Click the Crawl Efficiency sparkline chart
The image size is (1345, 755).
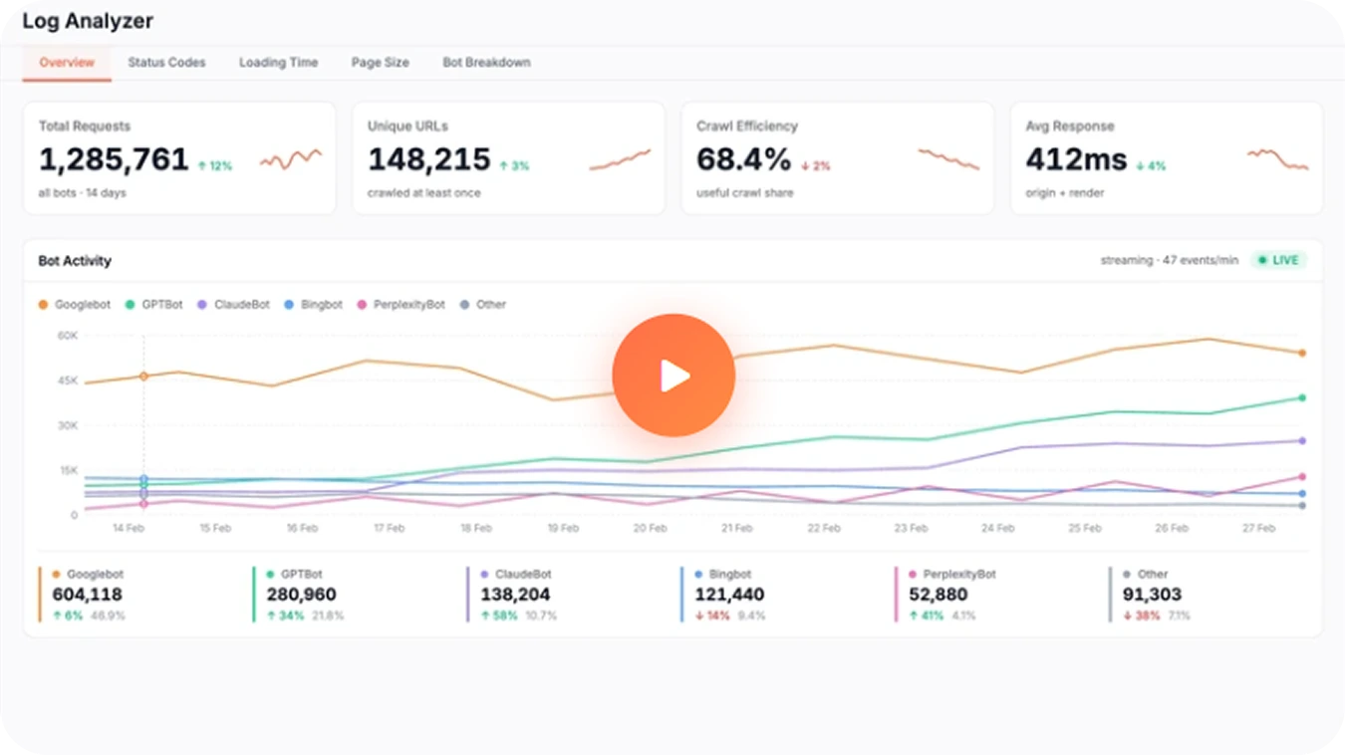click(948, 159)
